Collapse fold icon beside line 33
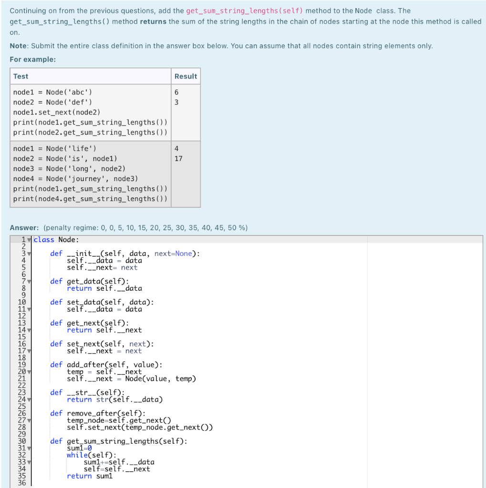The image size is (486, 488). point(30,461)
